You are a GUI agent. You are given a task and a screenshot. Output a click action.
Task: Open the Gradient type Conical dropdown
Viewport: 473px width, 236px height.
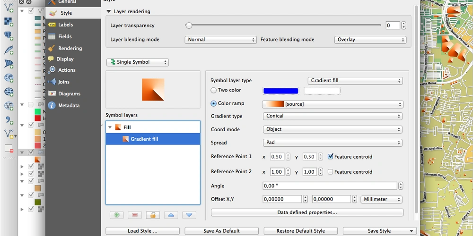click(x=333, y=116)
